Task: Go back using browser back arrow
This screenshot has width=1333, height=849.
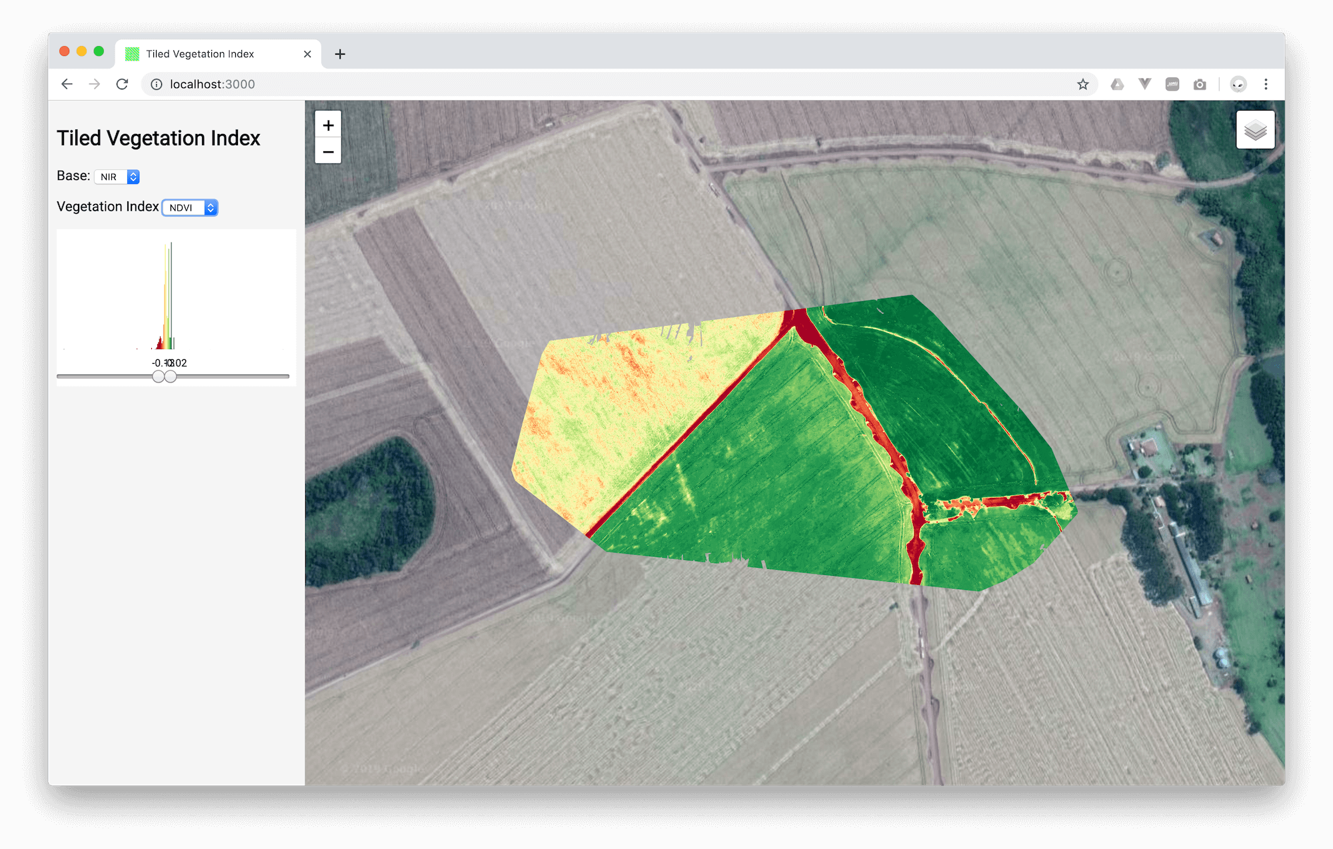Action: tap(67, 84)
